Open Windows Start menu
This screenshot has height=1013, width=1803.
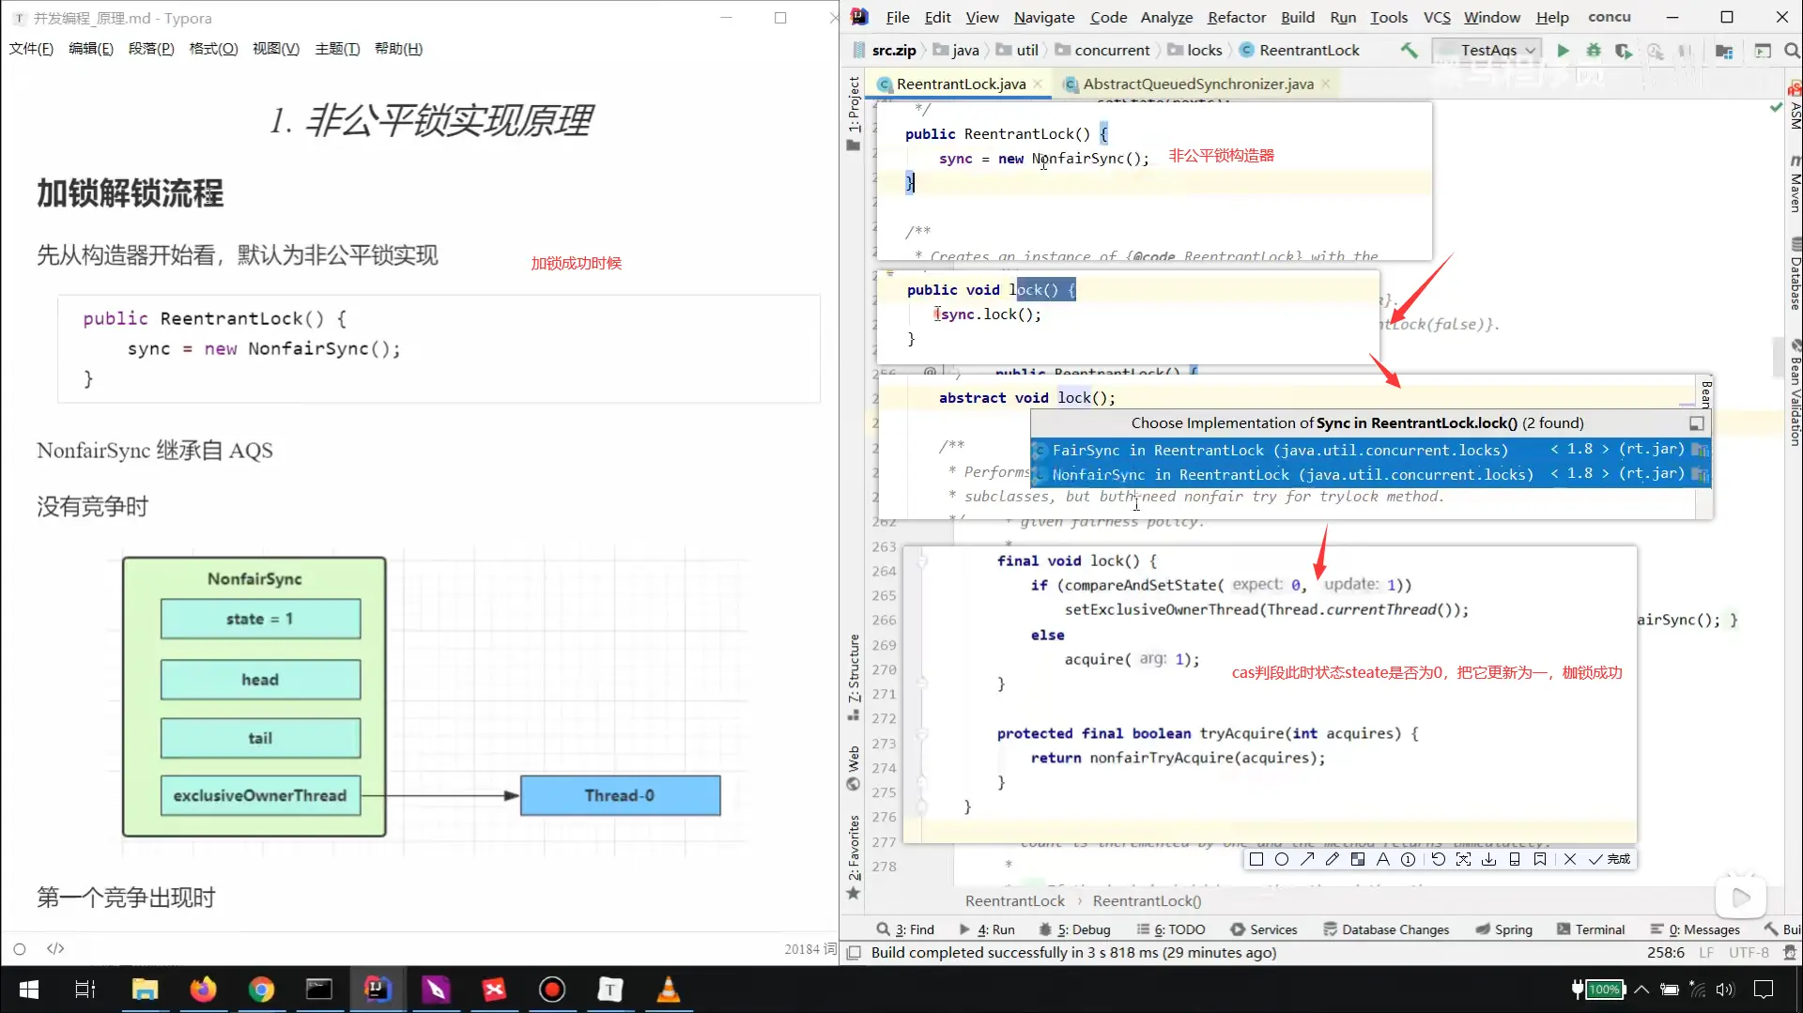[x=28, y=990]
